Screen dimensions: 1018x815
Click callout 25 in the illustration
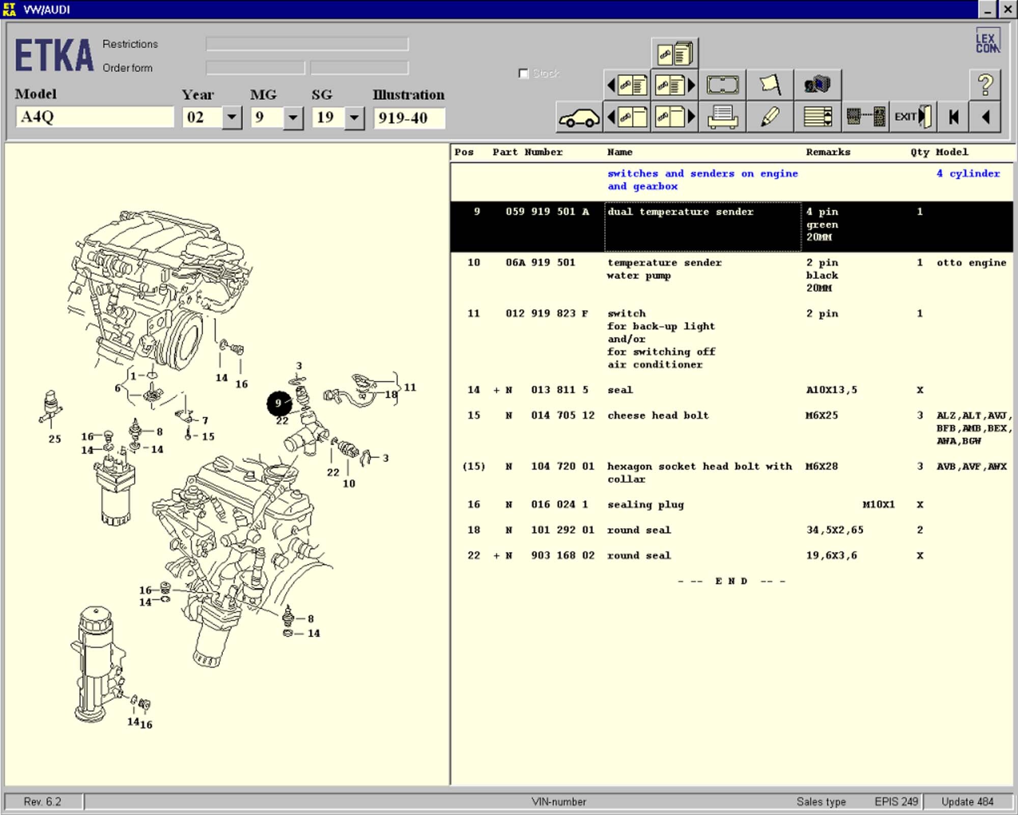click(x=54, y=439)
